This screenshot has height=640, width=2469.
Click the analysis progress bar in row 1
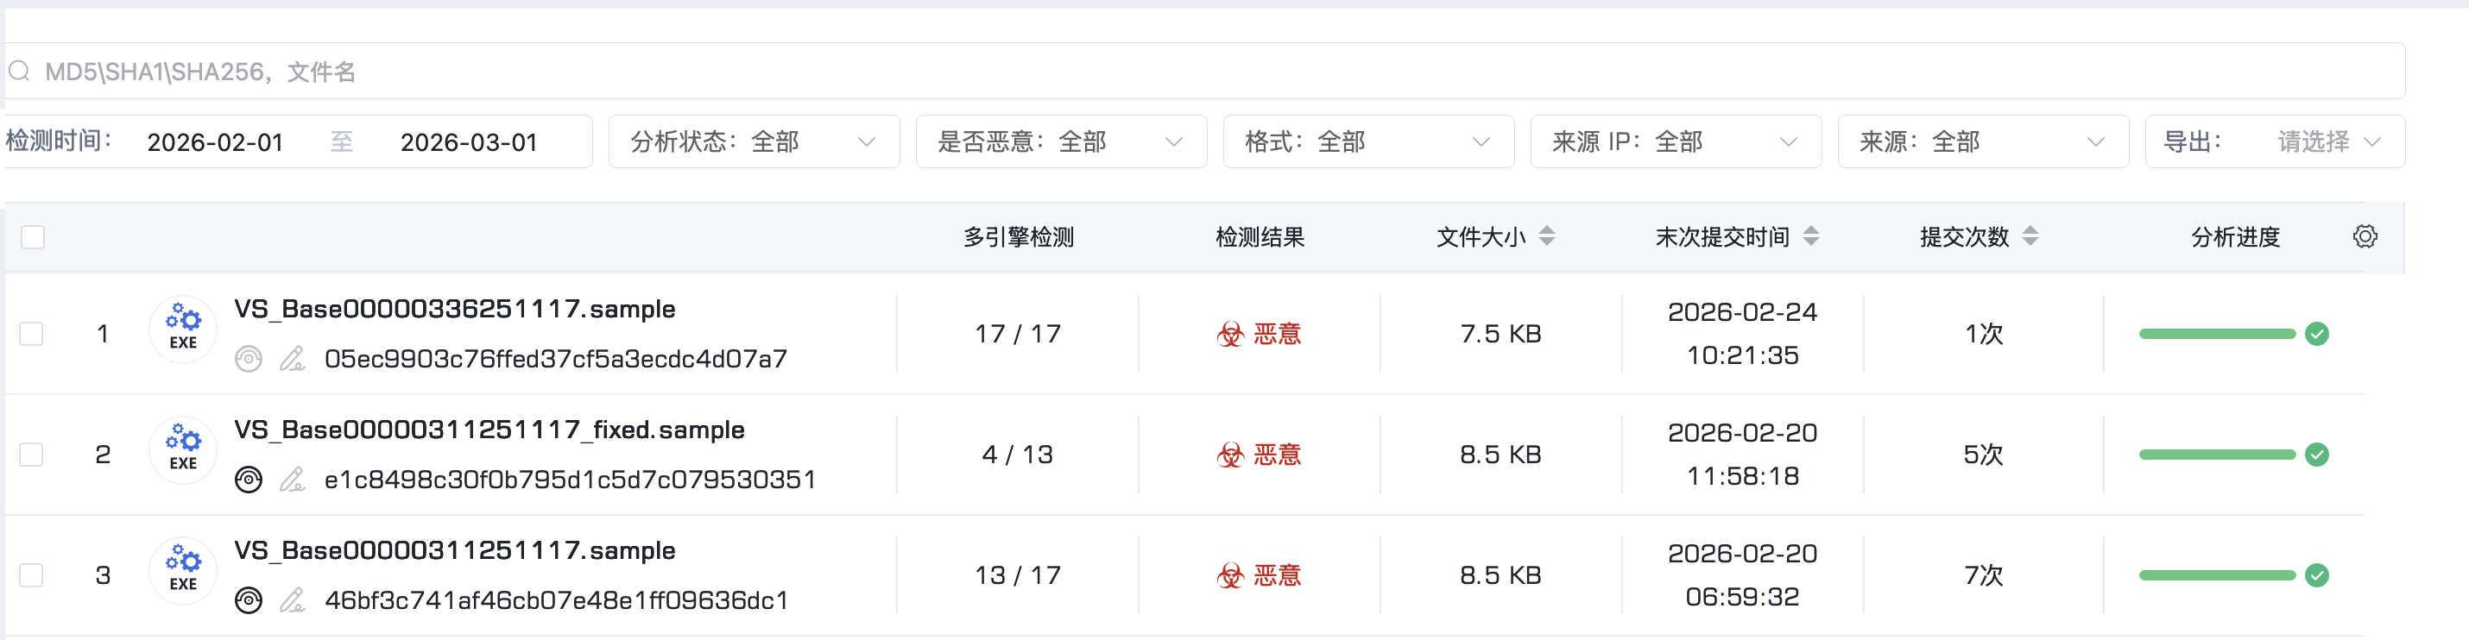point(2216,334)
